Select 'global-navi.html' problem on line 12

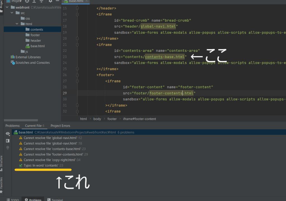pyautogui.click(x=51, y=138)
